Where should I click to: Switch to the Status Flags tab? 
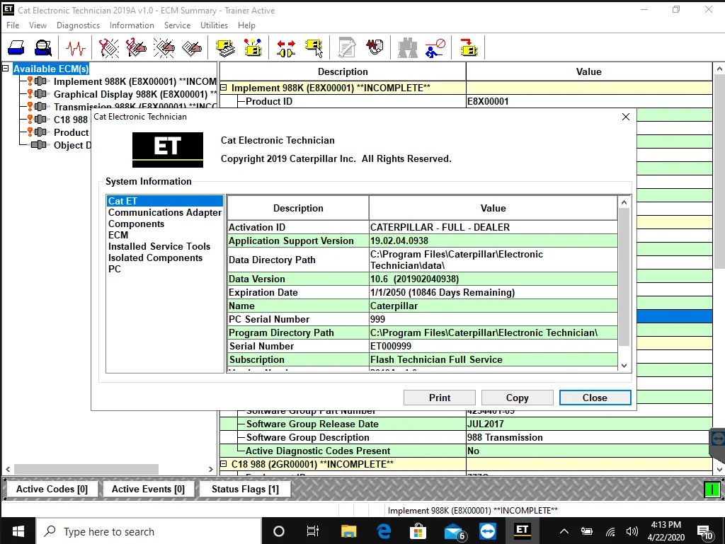(245, 489)
